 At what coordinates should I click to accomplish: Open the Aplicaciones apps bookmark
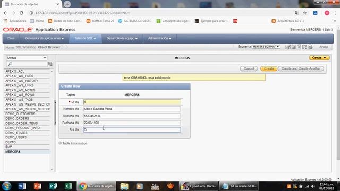pyautogui.click(x=15, y=21)
